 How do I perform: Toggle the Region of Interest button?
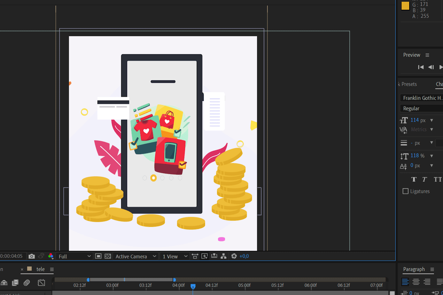[99, 256]
